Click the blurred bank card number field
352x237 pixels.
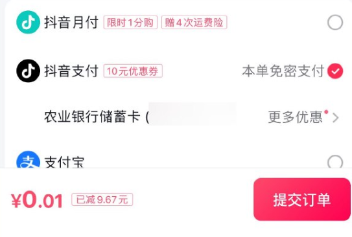(x=193, y=113)
